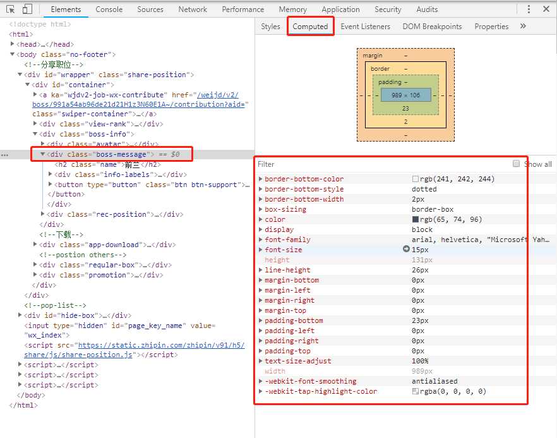The image size is (557, 438).
Task: Click the border-bottom-color swatch
Action: (x=416, y=179)
